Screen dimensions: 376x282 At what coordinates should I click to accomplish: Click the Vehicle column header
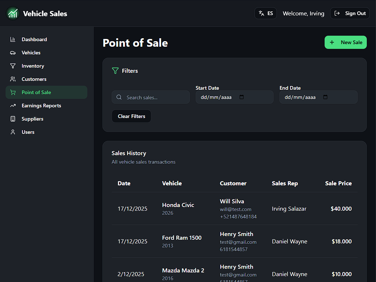172,183
